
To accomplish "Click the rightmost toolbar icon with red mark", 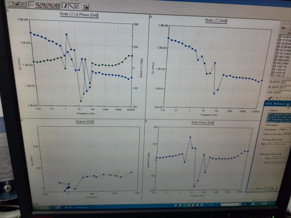I will (85, 7).
